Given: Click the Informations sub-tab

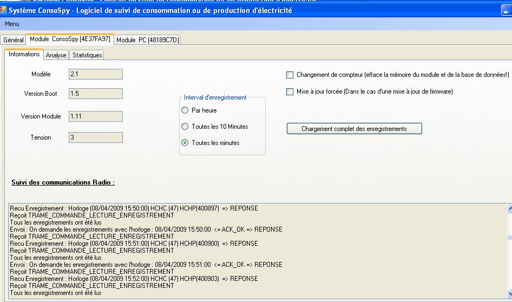Looking at the screenshot, I should pyautogui.click(x=24, y=54).
